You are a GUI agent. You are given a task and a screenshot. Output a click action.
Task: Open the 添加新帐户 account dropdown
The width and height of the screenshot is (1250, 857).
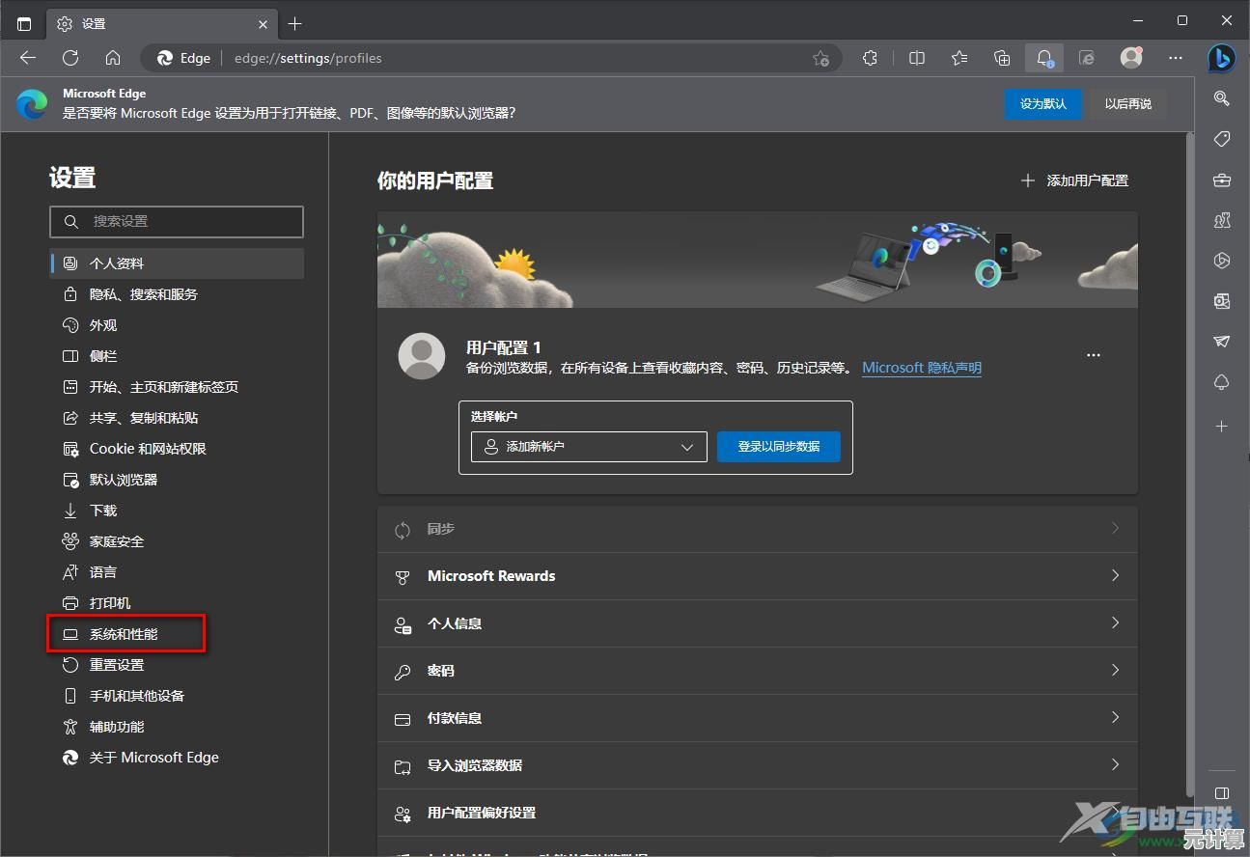[x=588, y=446]
